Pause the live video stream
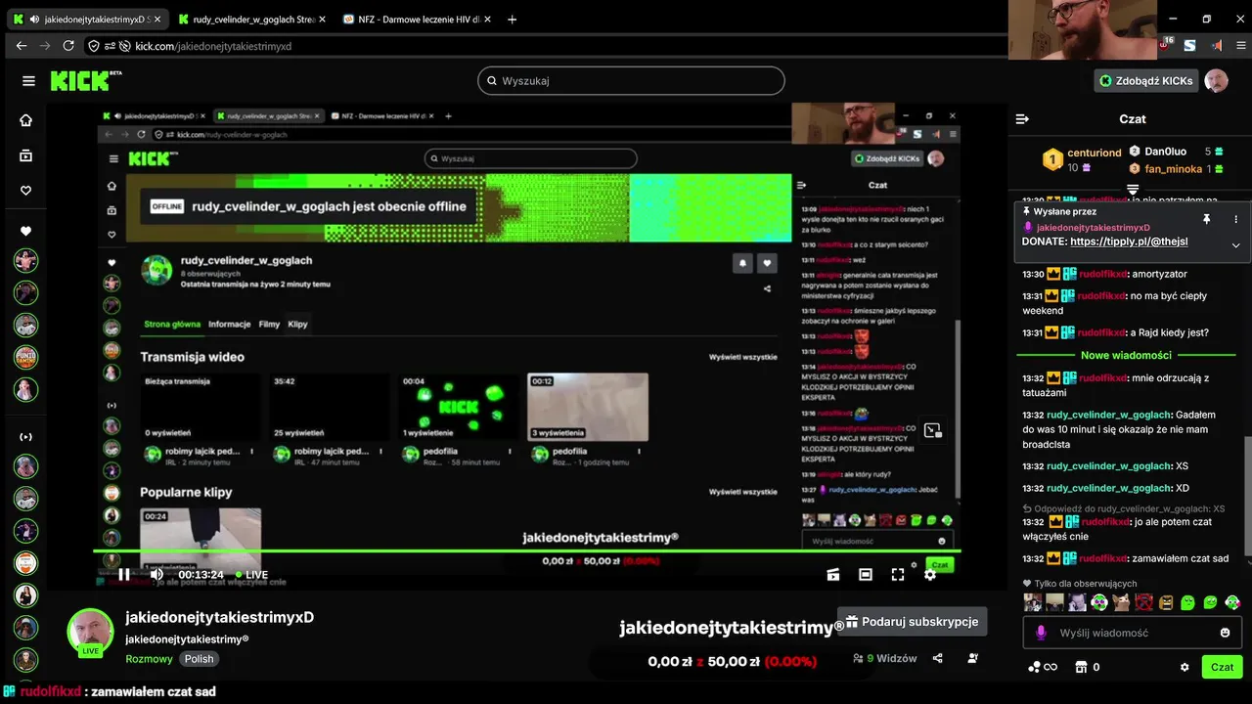The height and width of the screenshot is (704, 1252). click(x=124, y=575)
